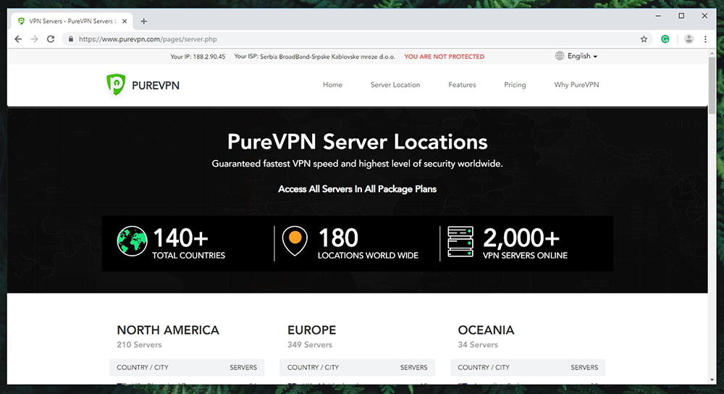Click the OCEANIA heading
724x394 pixels.
click(486, 330)
